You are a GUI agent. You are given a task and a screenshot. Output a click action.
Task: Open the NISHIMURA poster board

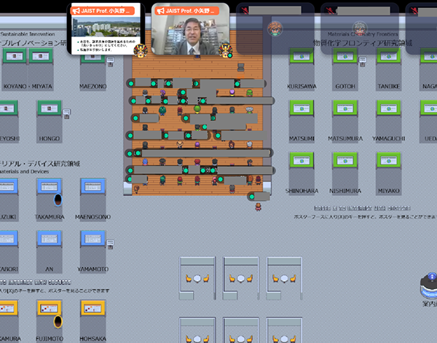point(345,160)
